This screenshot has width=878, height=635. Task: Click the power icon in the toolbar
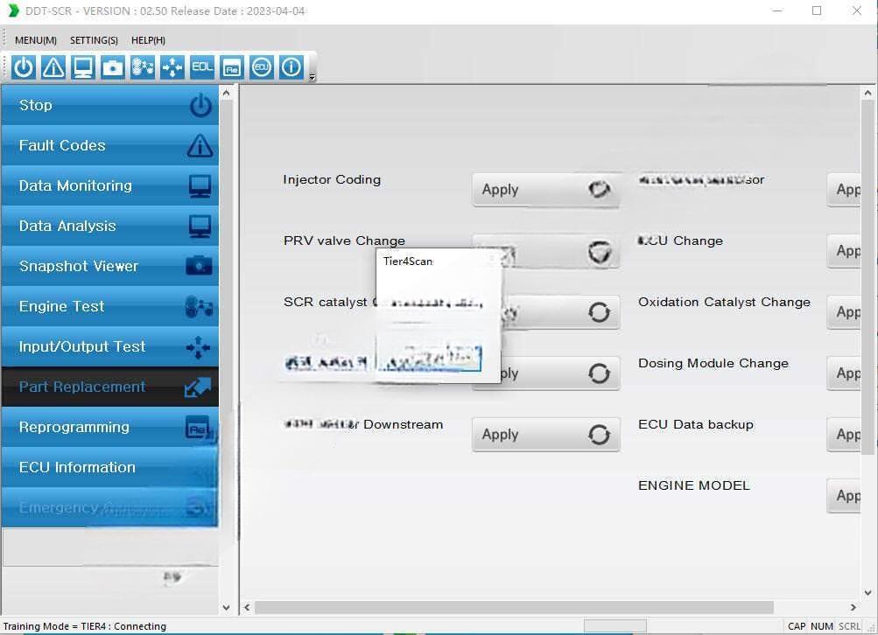click(x=24, y=67)
